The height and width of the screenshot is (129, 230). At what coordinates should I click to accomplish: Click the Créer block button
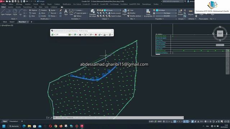(130, 10)
